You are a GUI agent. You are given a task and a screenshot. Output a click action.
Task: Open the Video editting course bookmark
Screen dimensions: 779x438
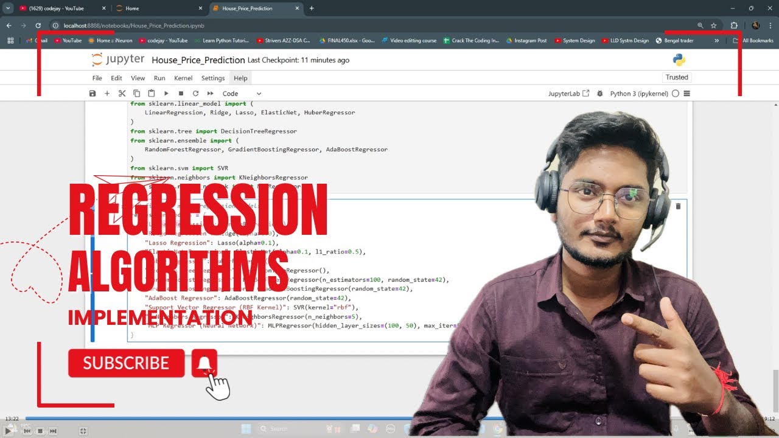(409, 41)
